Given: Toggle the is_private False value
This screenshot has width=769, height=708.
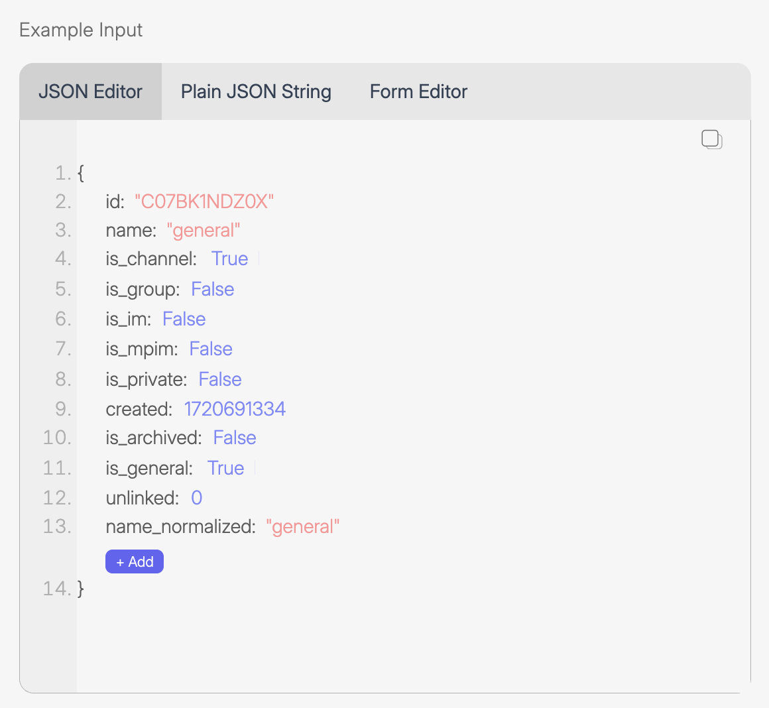Looking at the screenshot, I should point(220,379).
